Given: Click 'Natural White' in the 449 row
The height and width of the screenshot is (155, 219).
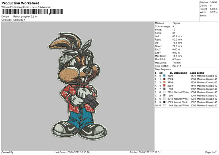Looking at the screenshot, I should click(x=181, y=106).
